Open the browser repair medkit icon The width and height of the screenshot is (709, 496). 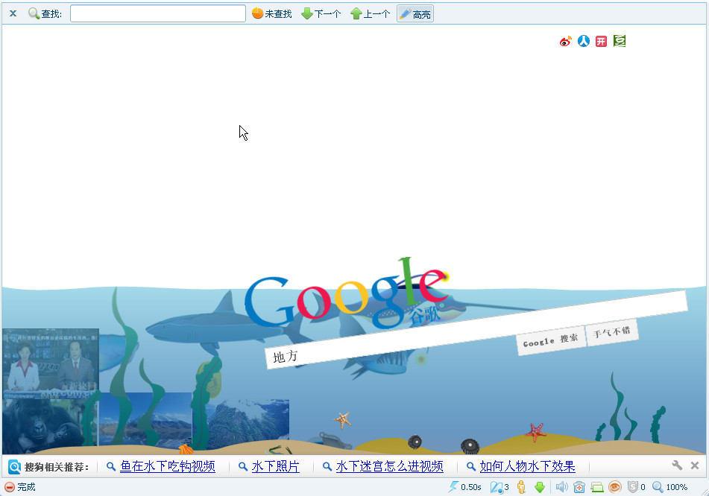579,487
